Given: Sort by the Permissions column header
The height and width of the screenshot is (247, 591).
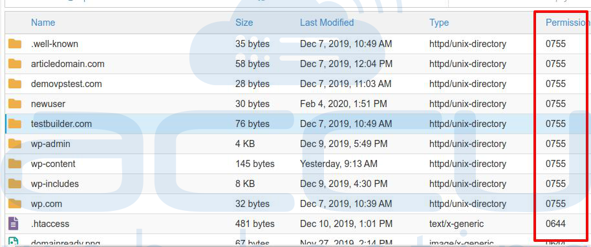Looking at the screenshot, I should [568, 23].
